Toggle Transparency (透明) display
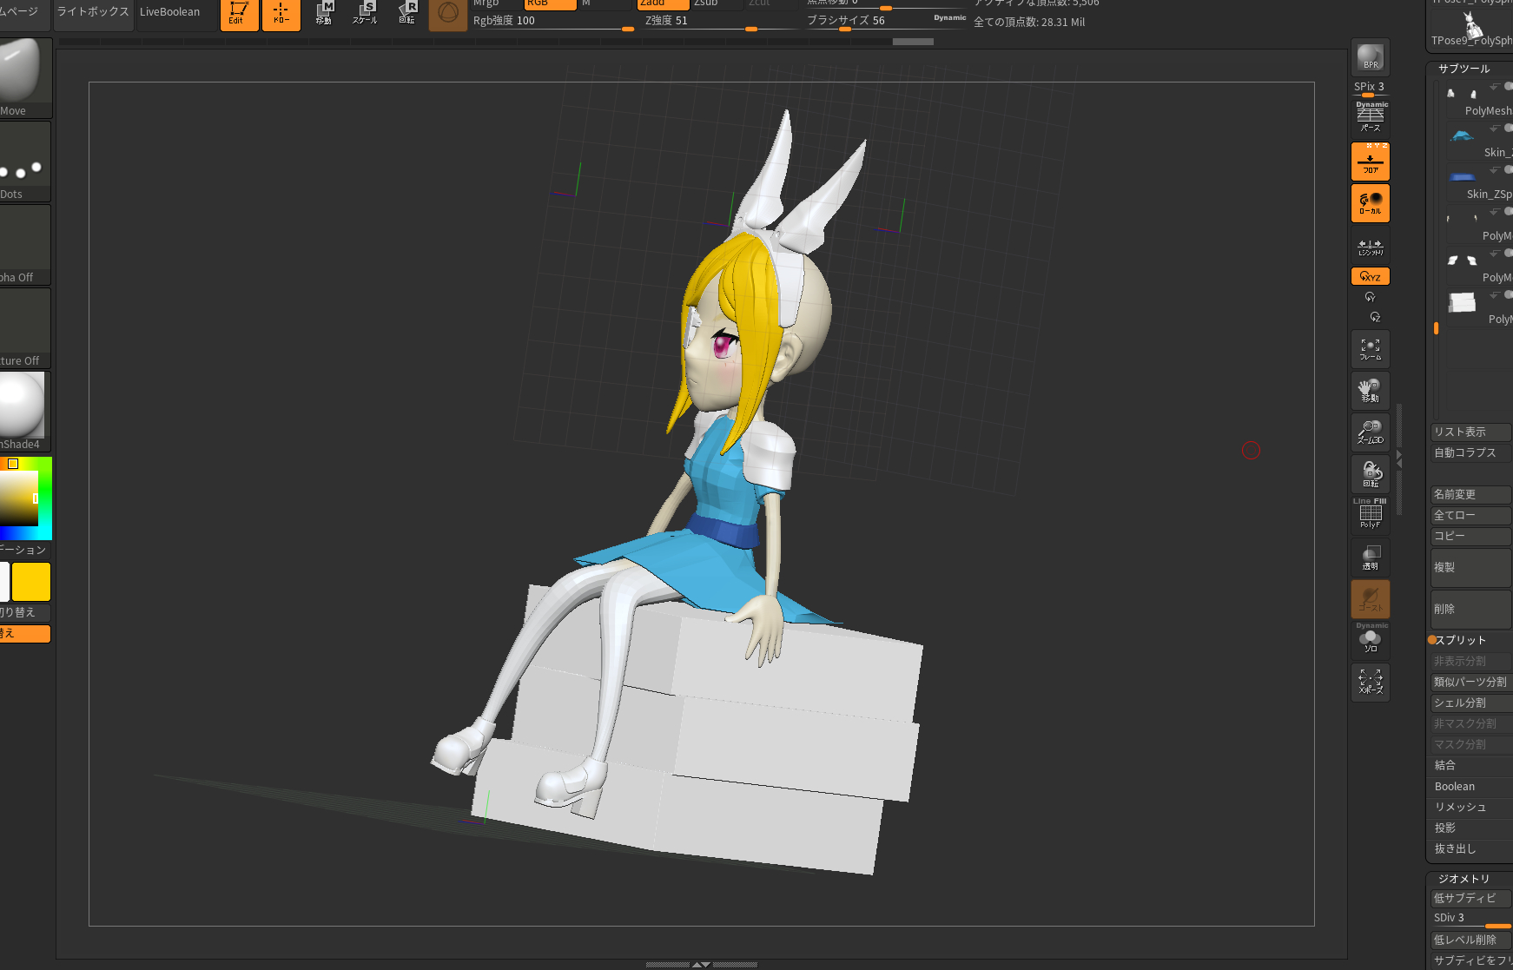 pos(1371,558)
